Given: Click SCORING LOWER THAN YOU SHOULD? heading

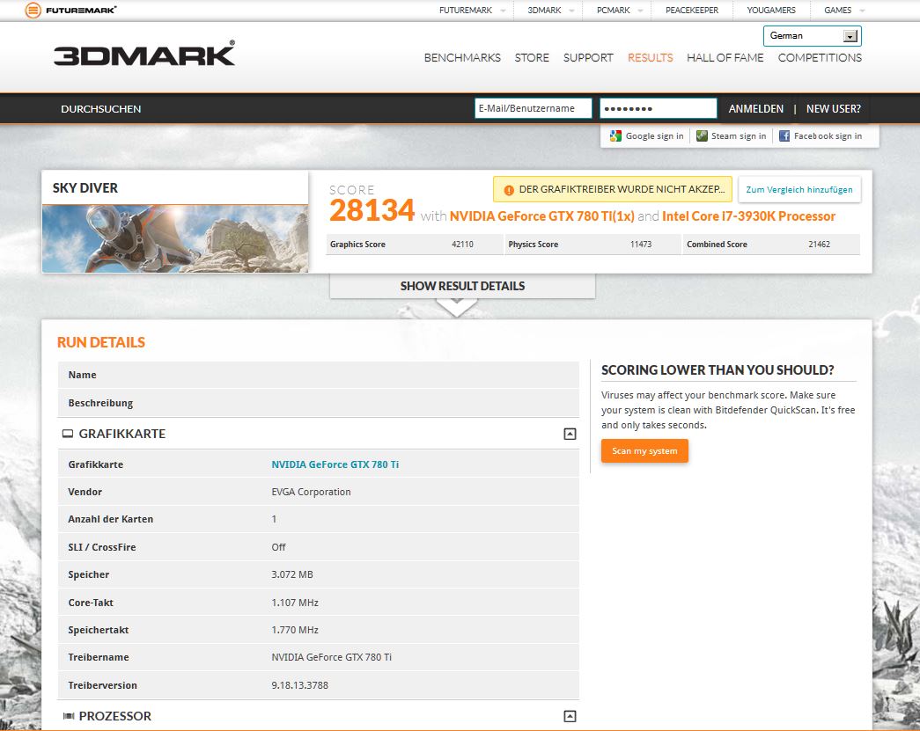Looking at the screenshot, I should click(718, 369).
